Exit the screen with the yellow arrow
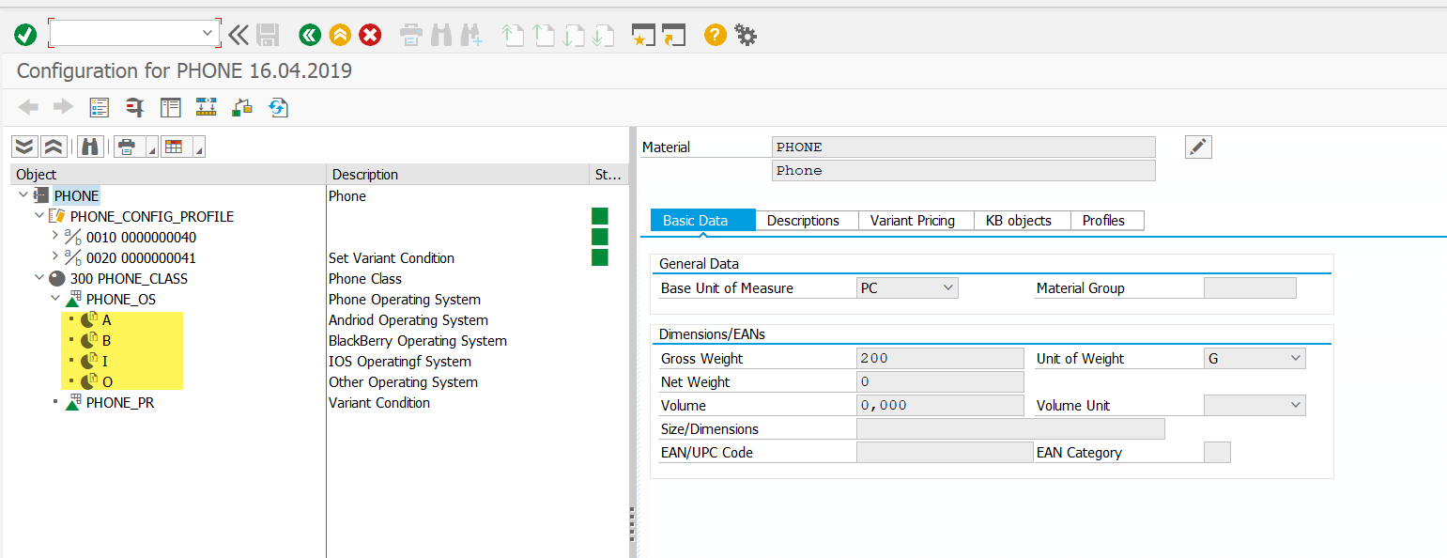The image size is (1447, 558). 339,34
